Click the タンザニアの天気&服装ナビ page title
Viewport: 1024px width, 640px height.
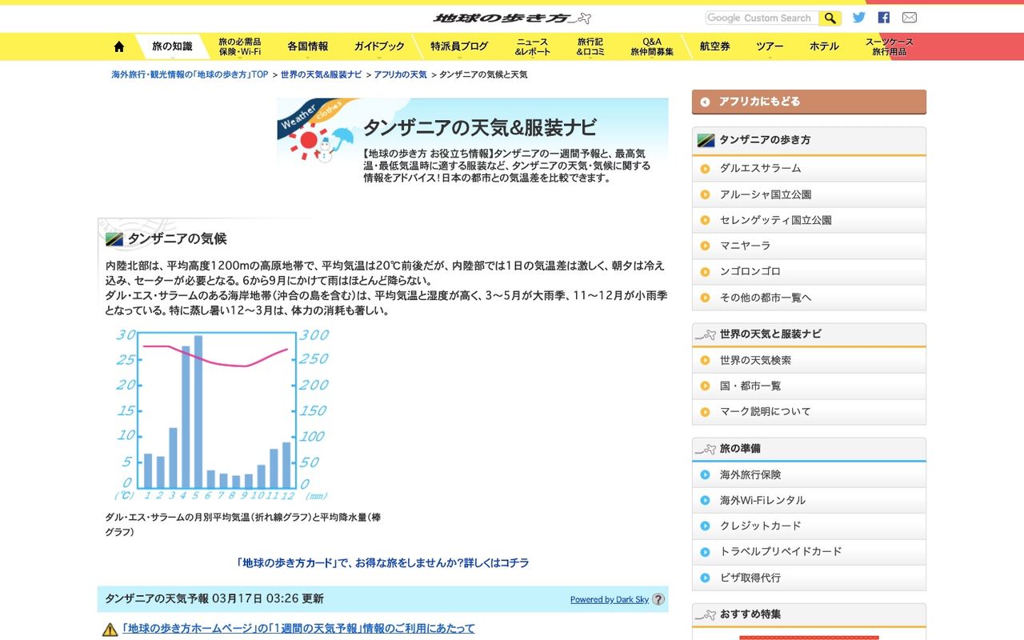480,128
